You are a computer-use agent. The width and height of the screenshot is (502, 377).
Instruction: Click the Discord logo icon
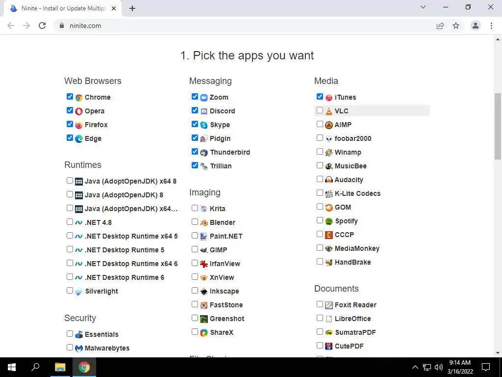coord(204,111)
